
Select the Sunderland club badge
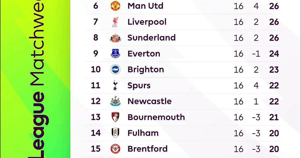point(116,38)
